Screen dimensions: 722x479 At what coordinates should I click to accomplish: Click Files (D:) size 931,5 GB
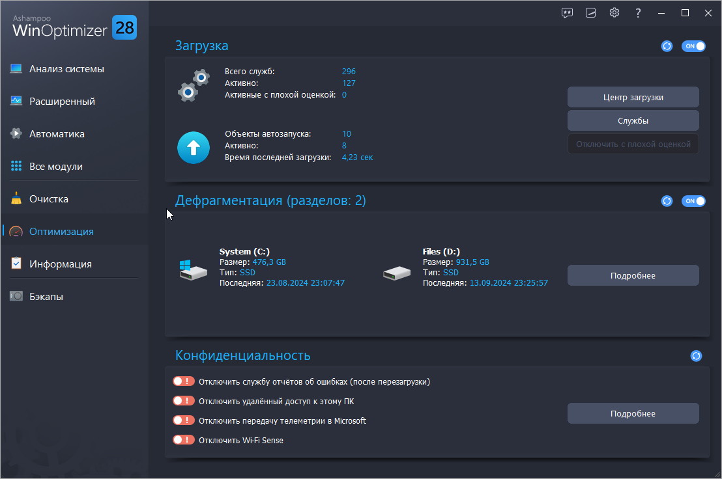pos(472,262)
